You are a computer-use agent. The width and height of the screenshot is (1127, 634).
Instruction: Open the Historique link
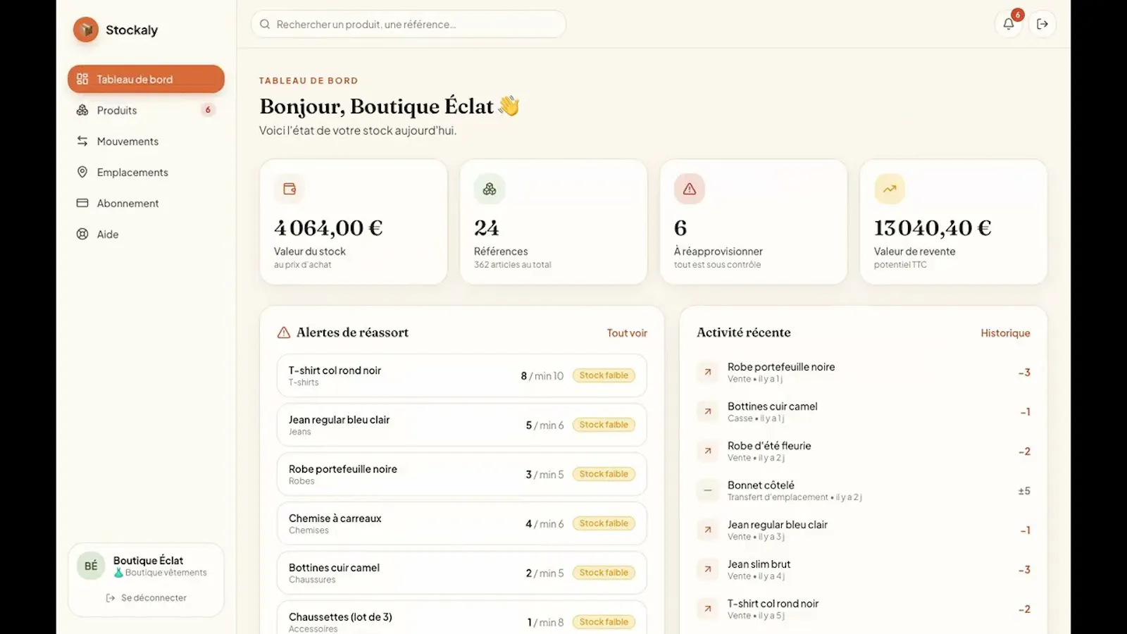click(1005, 332)
